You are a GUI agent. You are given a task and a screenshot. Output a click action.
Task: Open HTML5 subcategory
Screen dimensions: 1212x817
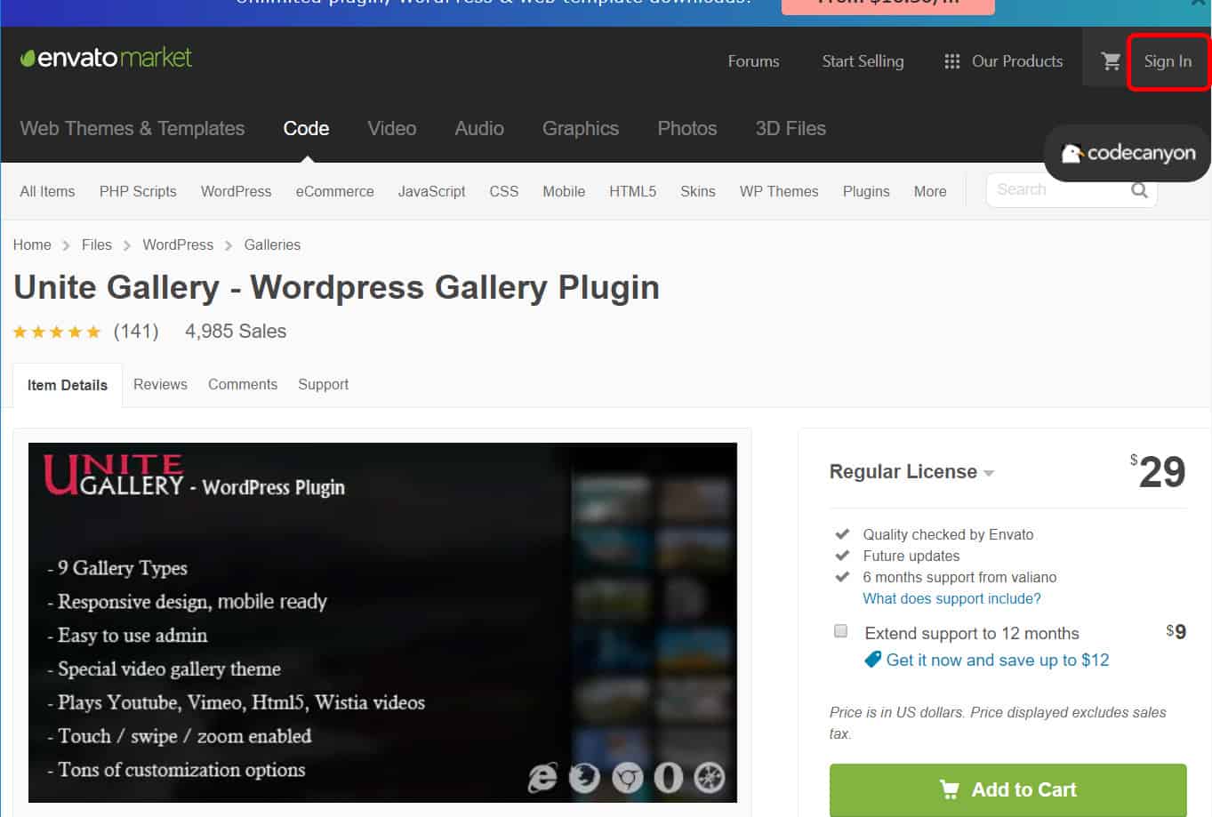tap(632, 191)
